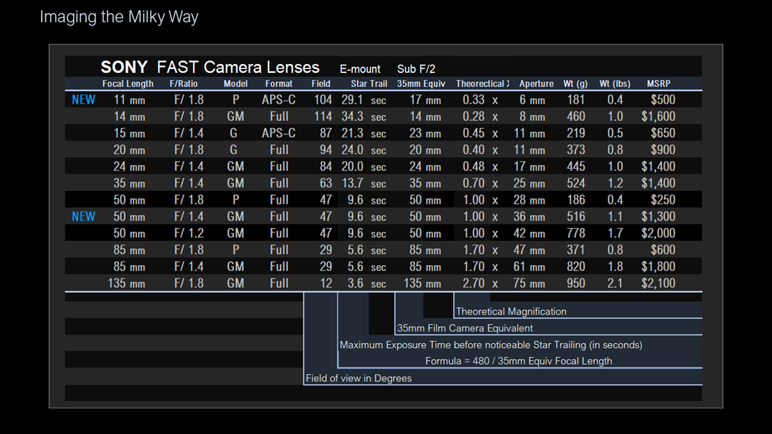Click star trail value '20.0 sec'
The image size is (772, 434).
click(364, 167)
